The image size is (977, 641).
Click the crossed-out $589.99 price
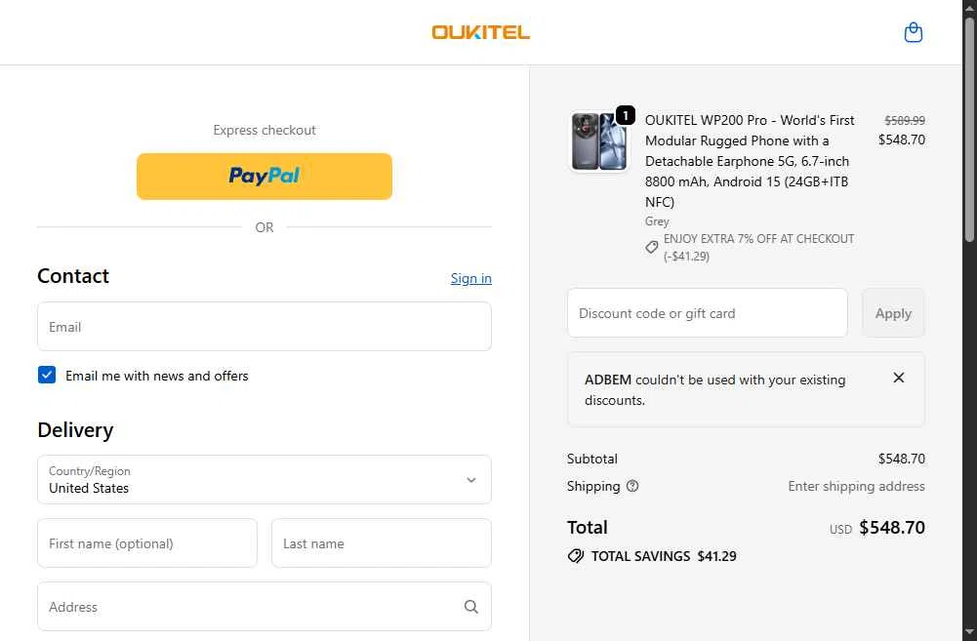point(905,120)
